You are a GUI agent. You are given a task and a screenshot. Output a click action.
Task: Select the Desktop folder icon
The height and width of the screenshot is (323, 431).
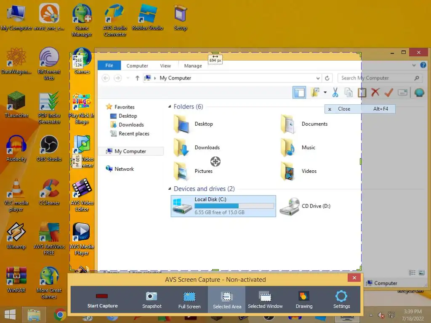181,124
